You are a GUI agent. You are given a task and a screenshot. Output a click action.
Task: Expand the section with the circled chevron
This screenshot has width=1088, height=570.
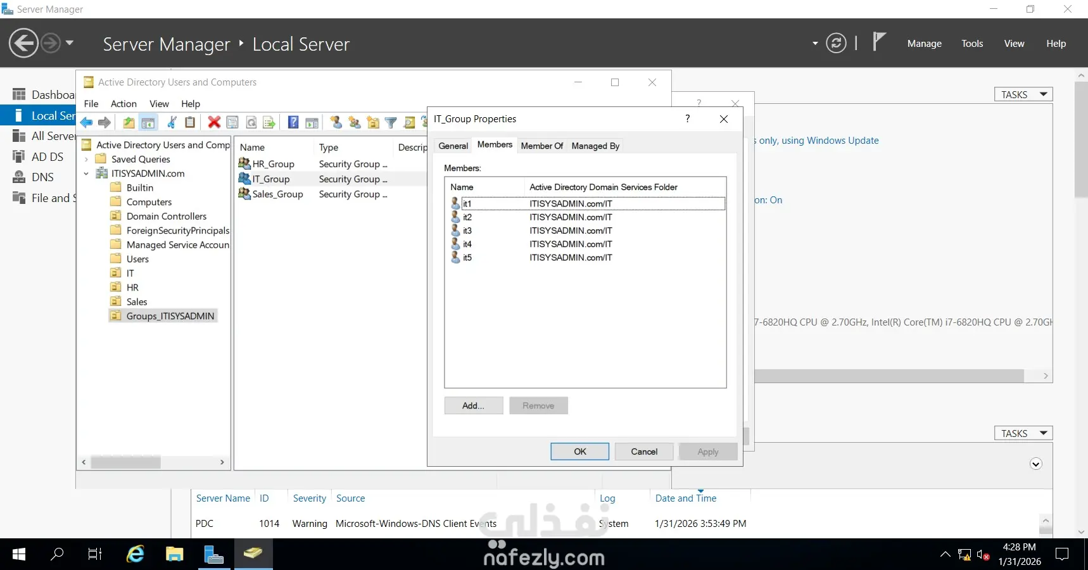click(1036, 464)
